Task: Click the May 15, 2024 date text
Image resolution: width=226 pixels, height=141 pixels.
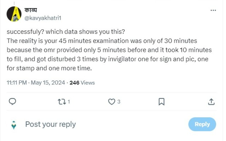Action: [47, 82]
